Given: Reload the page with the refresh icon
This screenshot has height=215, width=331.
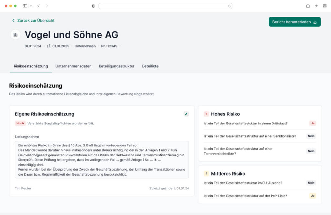Looking at the screenshot, I should pos(229,6).
